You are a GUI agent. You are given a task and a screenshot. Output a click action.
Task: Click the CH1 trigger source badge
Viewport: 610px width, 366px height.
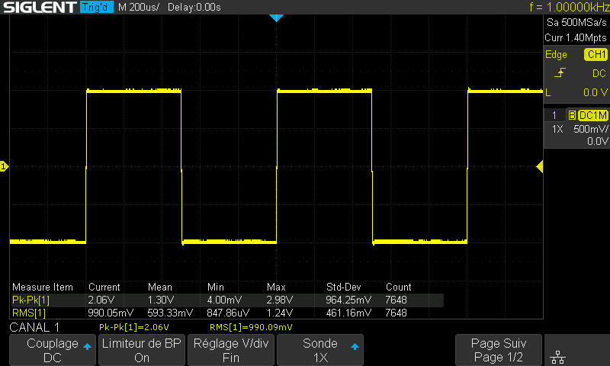pos(596,54)
